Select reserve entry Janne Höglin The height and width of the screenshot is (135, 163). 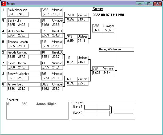pyautogui.click(x=32, y=104)
